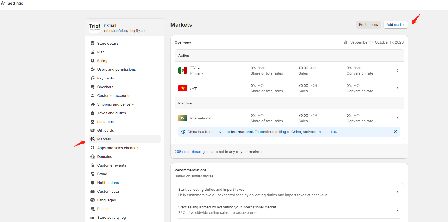Image resolution: width=448 pixels, height=222 pixels.
Task: Click the Shipping and delivery truck icon
Action: pos(92,104)
